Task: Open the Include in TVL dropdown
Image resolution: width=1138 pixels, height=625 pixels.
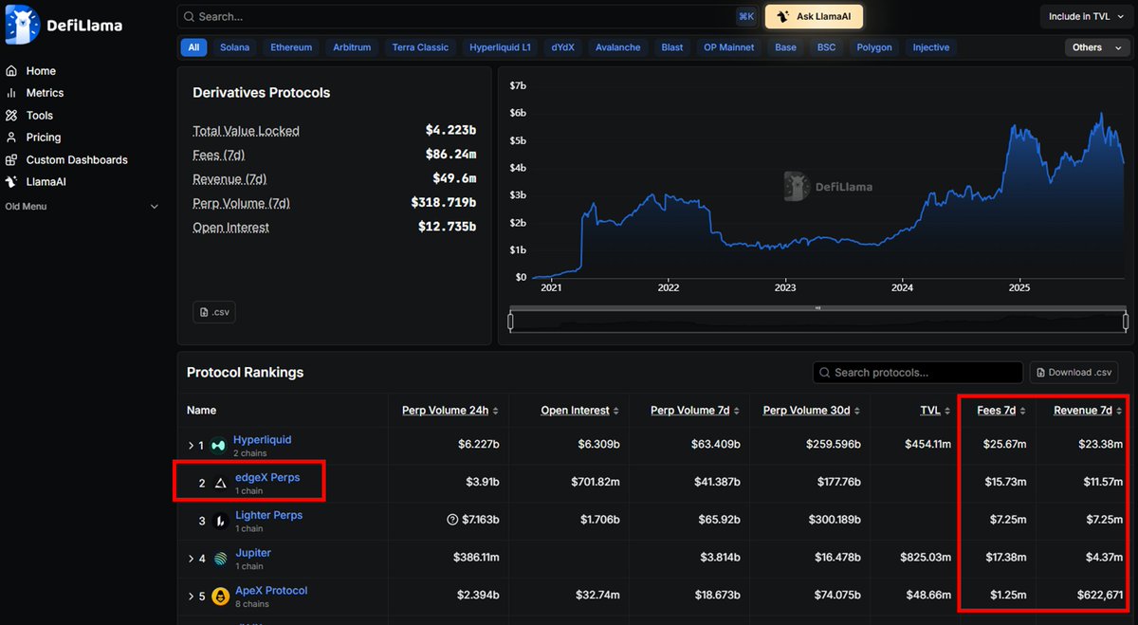Action: pyautogui.click(x=1084, y=16)
